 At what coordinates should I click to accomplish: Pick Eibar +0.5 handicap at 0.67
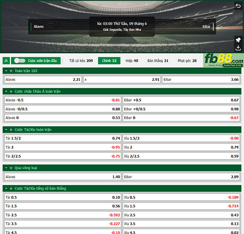[x=181, y=100]
